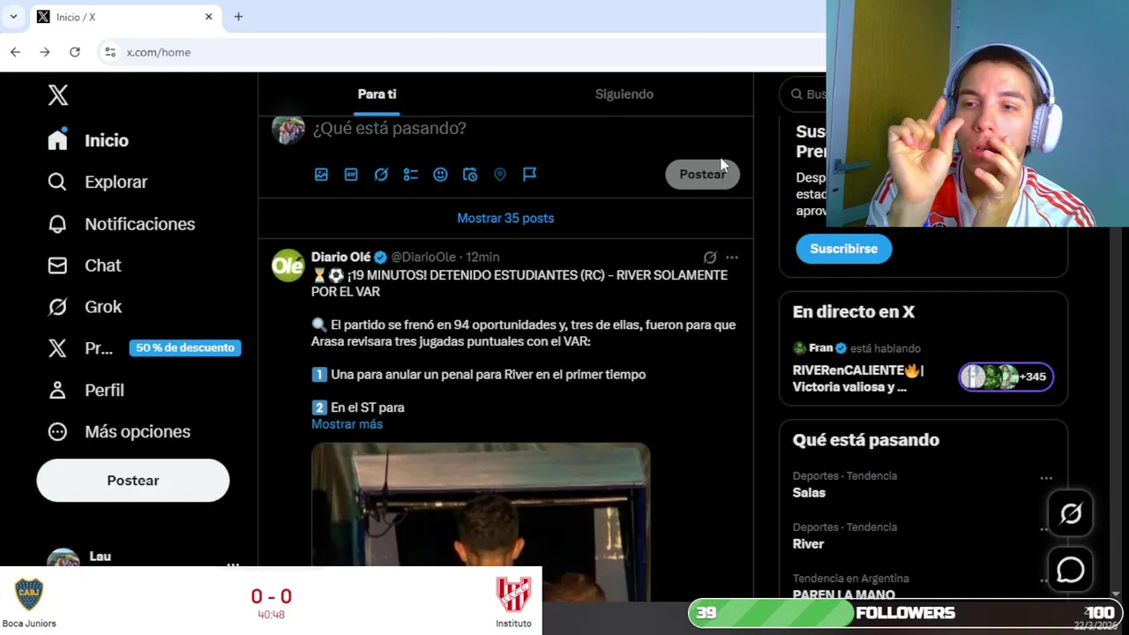Image resolution: width=1129 pixels, height=635 pixels.
Task: Switch to the Siguiendo tab
Action: (624, 94)
